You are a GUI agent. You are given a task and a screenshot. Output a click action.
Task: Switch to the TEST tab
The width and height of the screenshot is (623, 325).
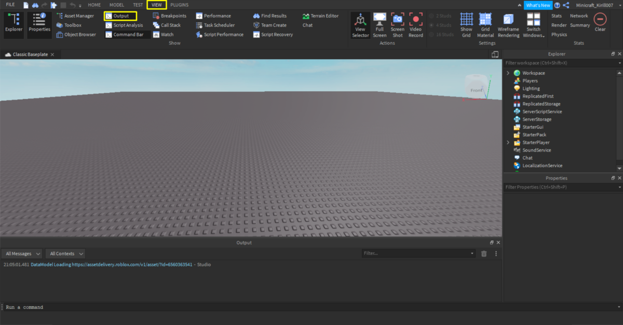click(138, 5)
